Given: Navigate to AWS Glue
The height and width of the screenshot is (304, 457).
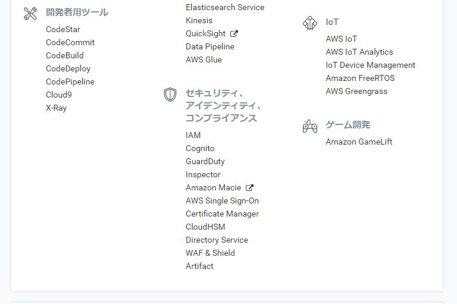Looking at the screenshot, I should [x=204, y=60].
